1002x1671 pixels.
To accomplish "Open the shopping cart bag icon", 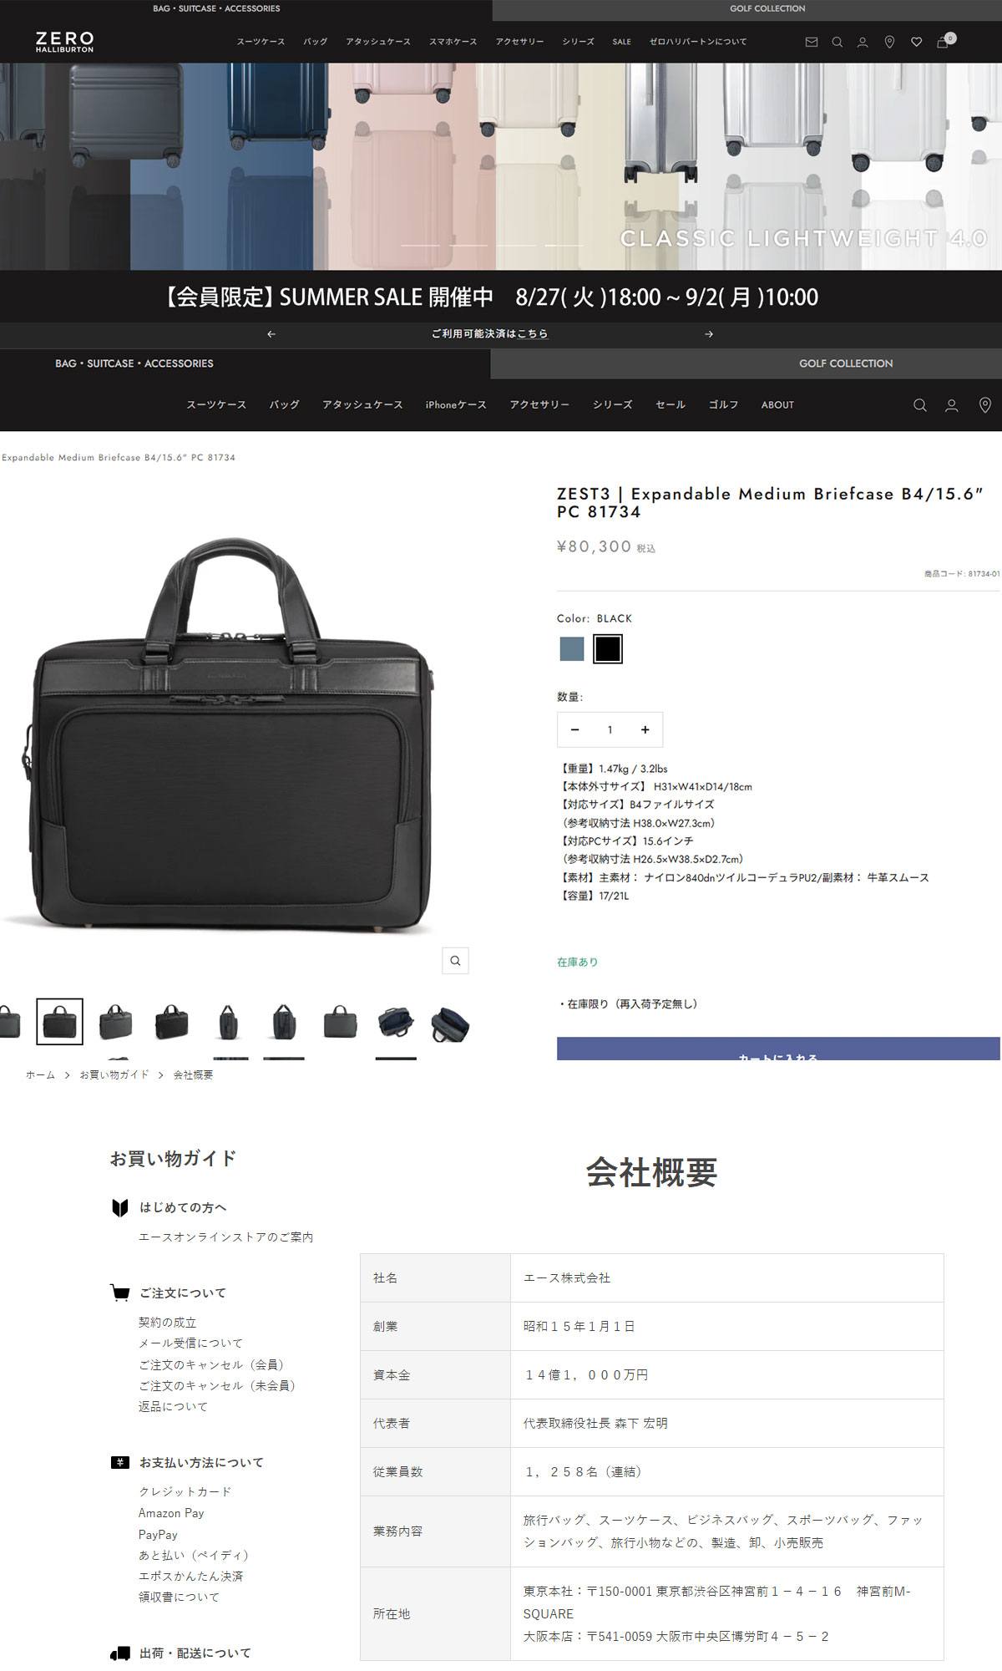I will [944, 41].
